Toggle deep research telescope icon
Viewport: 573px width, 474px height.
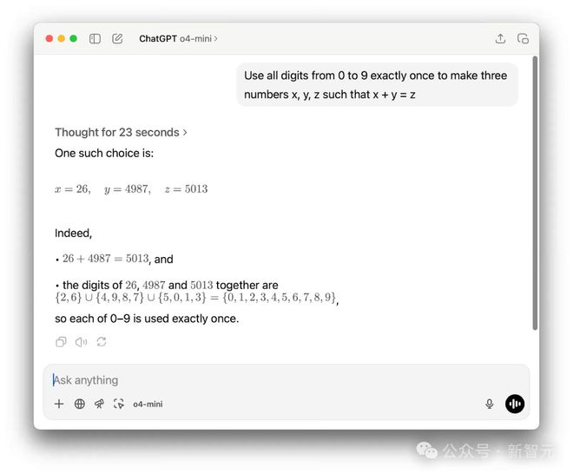click(99, 404)
